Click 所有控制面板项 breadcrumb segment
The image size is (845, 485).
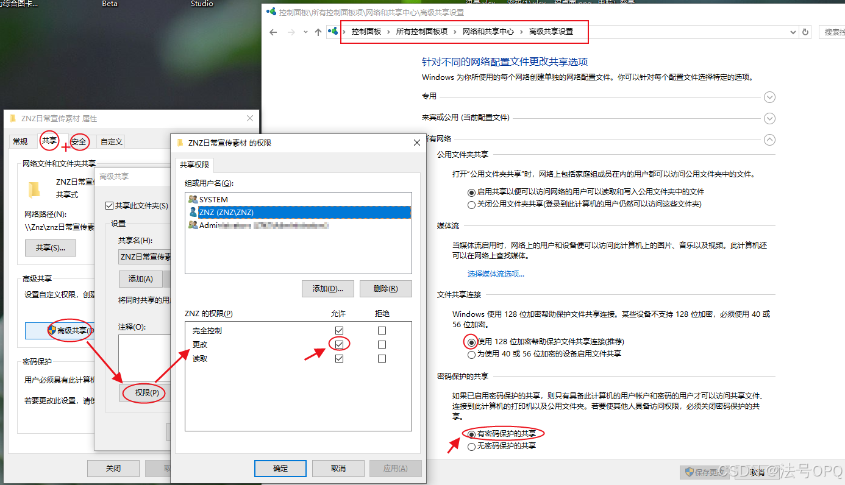pos(421,32)
